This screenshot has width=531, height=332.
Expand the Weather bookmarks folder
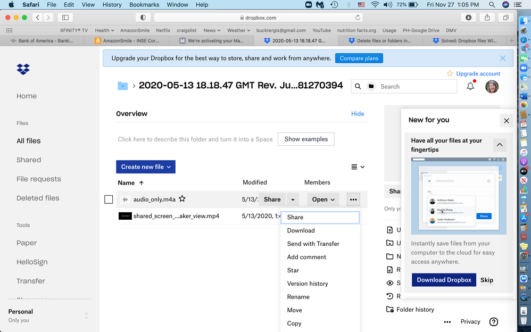239,30
